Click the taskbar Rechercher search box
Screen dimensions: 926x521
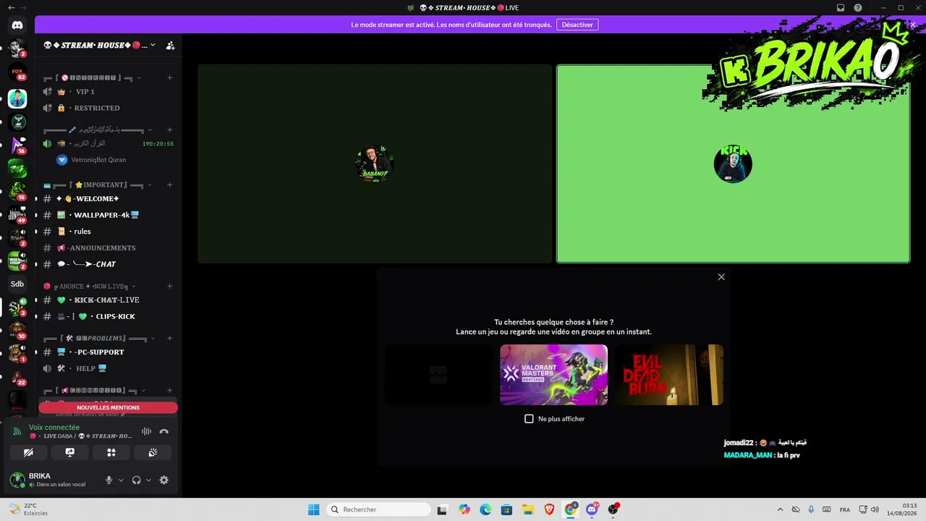click(x=378, y=509)
